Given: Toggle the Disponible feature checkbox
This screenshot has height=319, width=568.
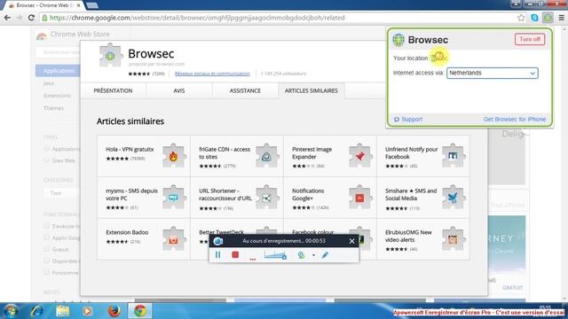Looking at the screenshot, I should pos(46,261).
